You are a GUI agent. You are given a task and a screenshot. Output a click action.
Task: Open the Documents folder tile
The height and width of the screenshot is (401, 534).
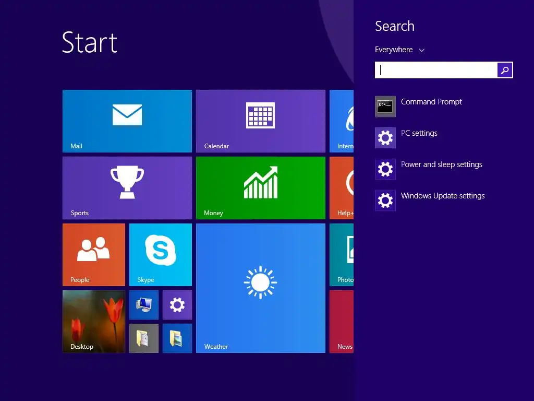click(x=144, y=338)
